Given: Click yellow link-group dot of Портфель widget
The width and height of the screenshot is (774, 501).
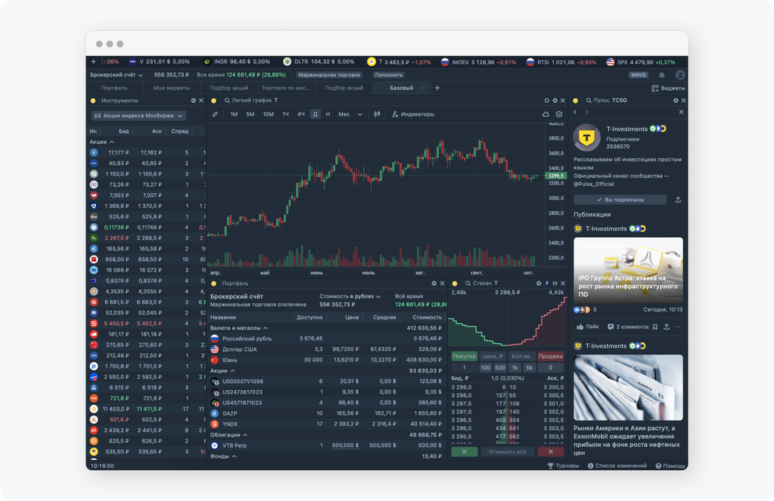Looking at the screenshot, I should point(214,283).
